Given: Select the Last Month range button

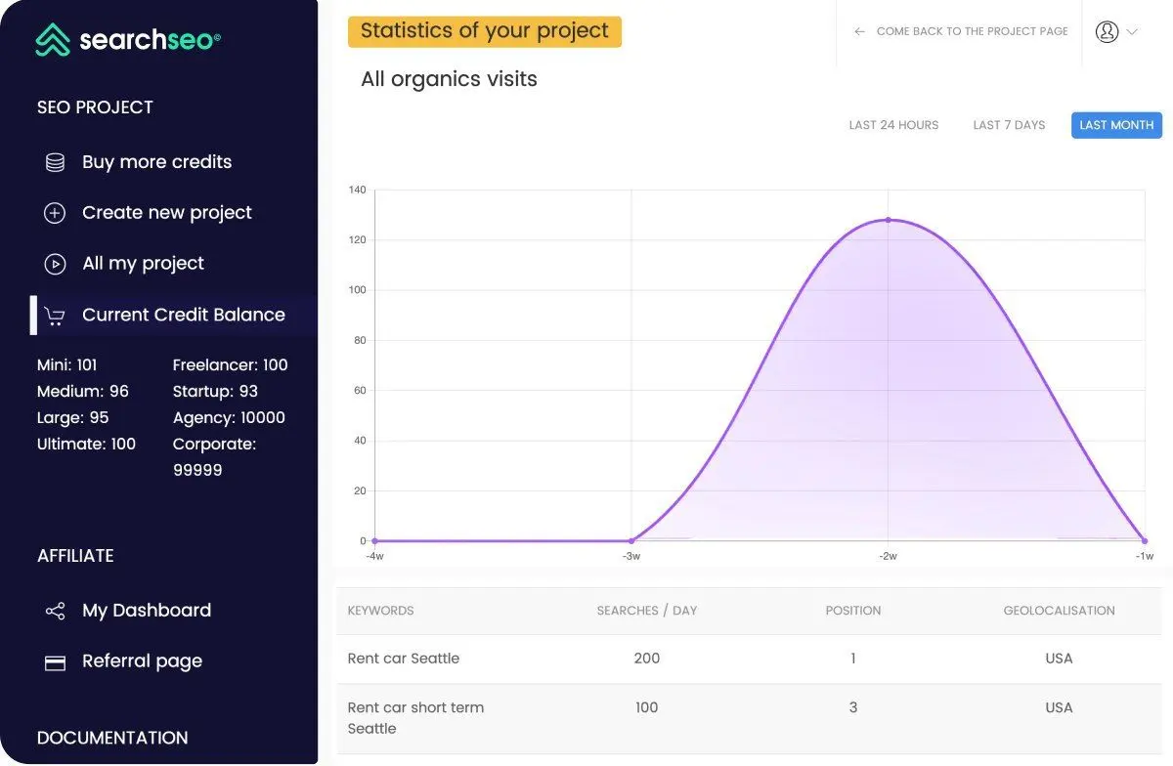Looking at the screenshot, I should (x=1116, y=125).
